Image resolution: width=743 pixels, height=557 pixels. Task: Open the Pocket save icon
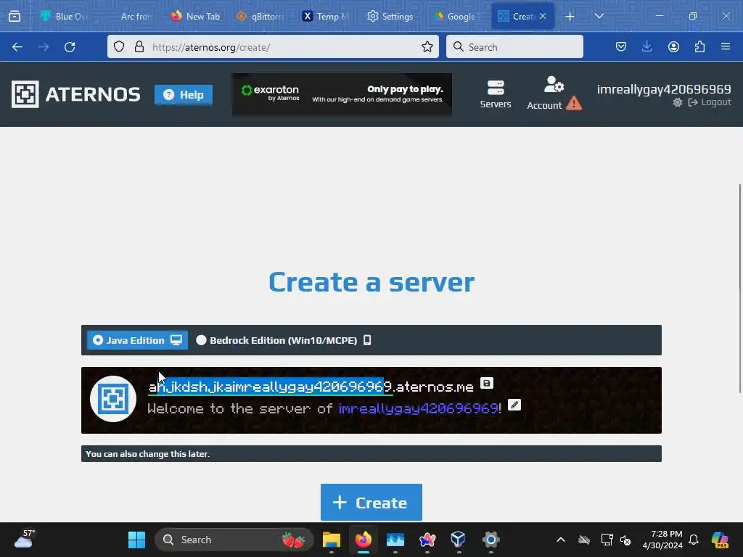point(621,47)
